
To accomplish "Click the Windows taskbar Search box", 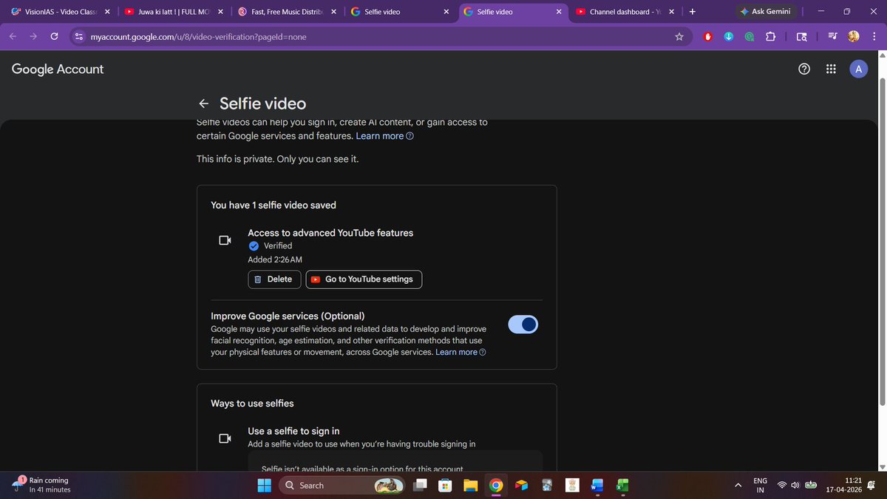I will 341,485.
